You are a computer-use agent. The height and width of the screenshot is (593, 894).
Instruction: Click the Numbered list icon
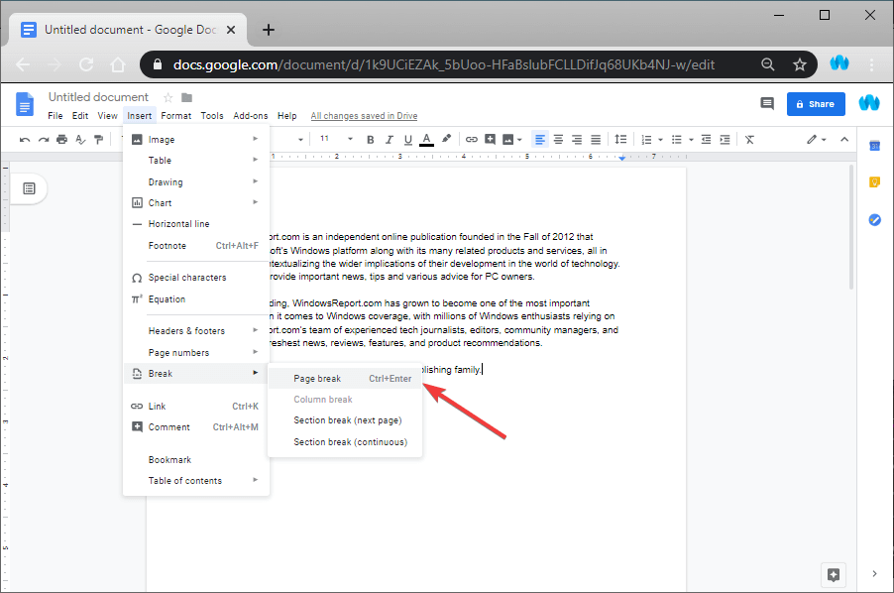tap(646, 140)
